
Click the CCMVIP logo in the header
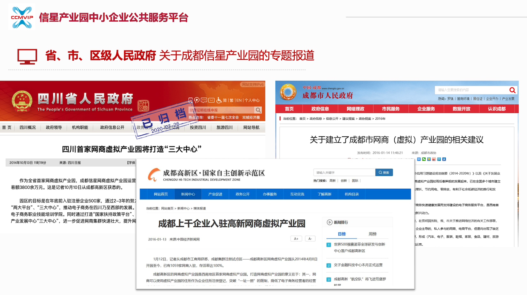tap(22, 18)
